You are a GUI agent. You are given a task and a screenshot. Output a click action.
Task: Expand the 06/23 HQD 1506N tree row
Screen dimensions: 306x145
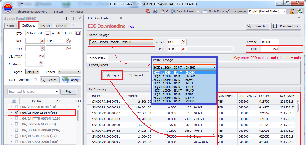tap(11, 113)
